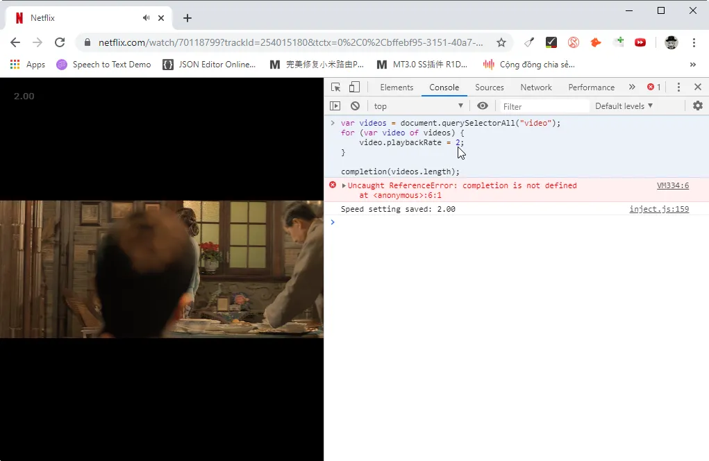The width and height of the screenshot is (709, 461).
Task: Click the console Filter field
Action: pyautogui.click(x=544, y=106)
